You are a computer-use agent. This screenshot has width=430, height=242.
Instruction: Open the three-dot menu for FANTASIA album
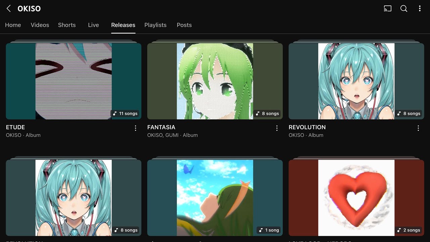point(277,128)
